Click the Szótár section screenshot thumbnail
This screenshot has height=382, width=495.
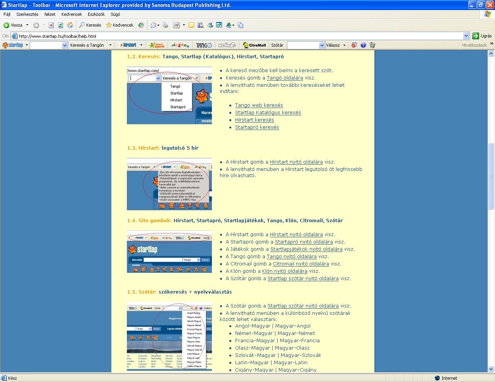(x=169, y=336)
